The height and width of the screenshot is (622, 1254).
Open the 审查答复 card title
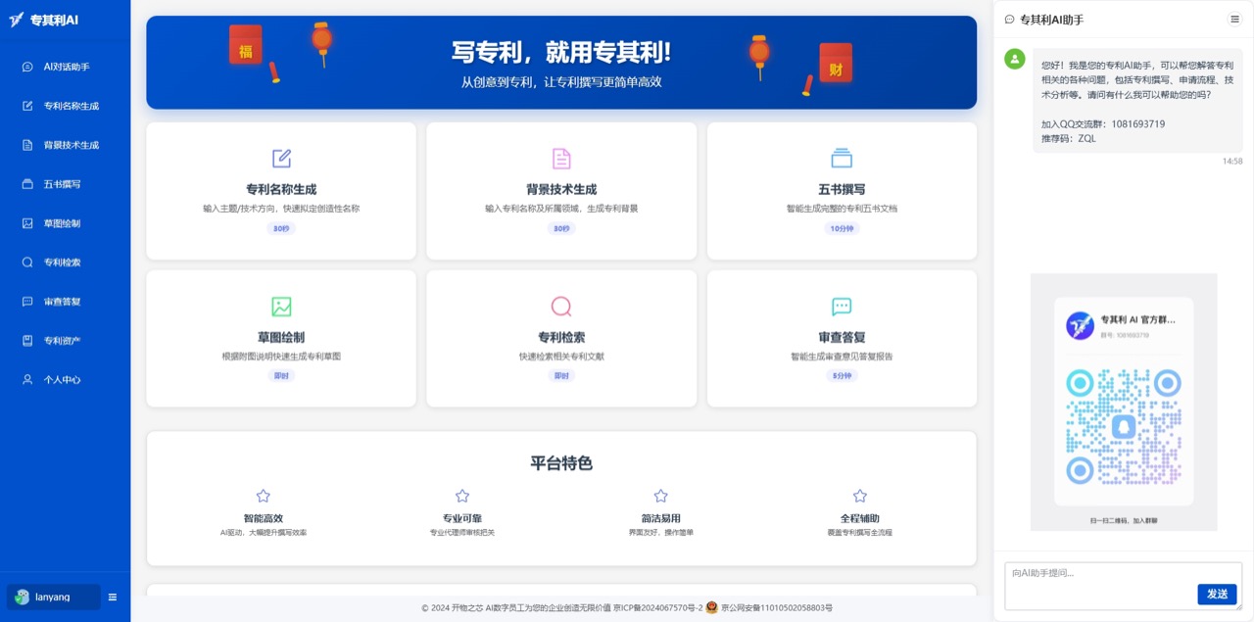[842, 337]
